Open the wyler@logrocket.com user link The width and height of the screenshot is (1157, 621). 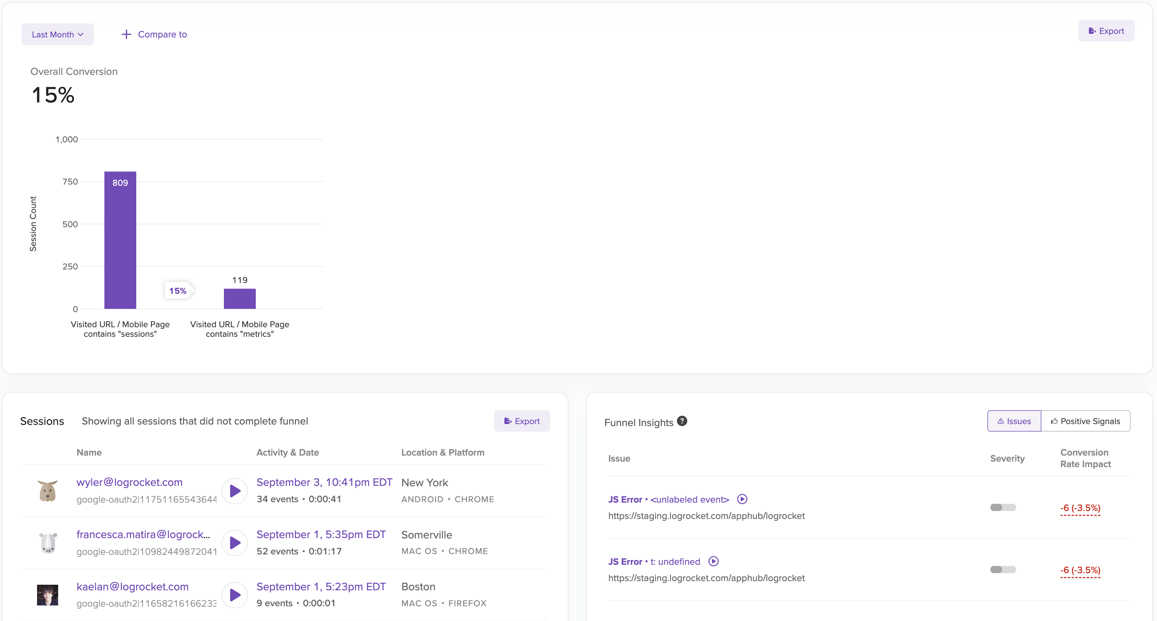pyautogui.click(x=129, y=482)
